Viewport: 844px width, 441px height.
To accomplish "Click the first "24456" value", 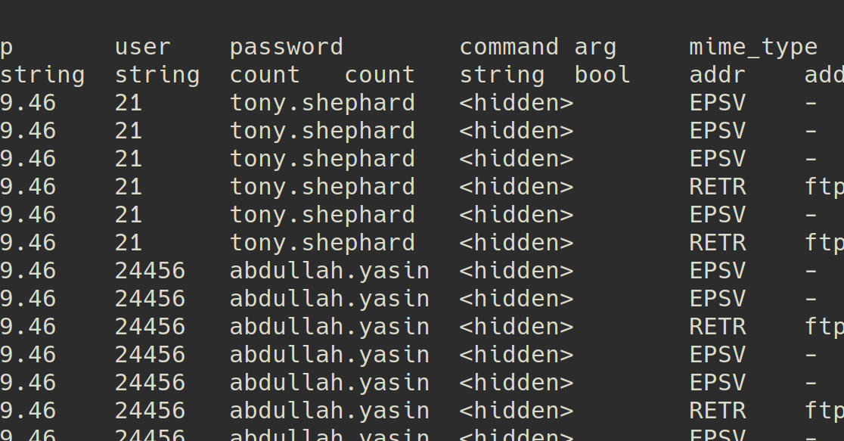I will coord(150,271).
